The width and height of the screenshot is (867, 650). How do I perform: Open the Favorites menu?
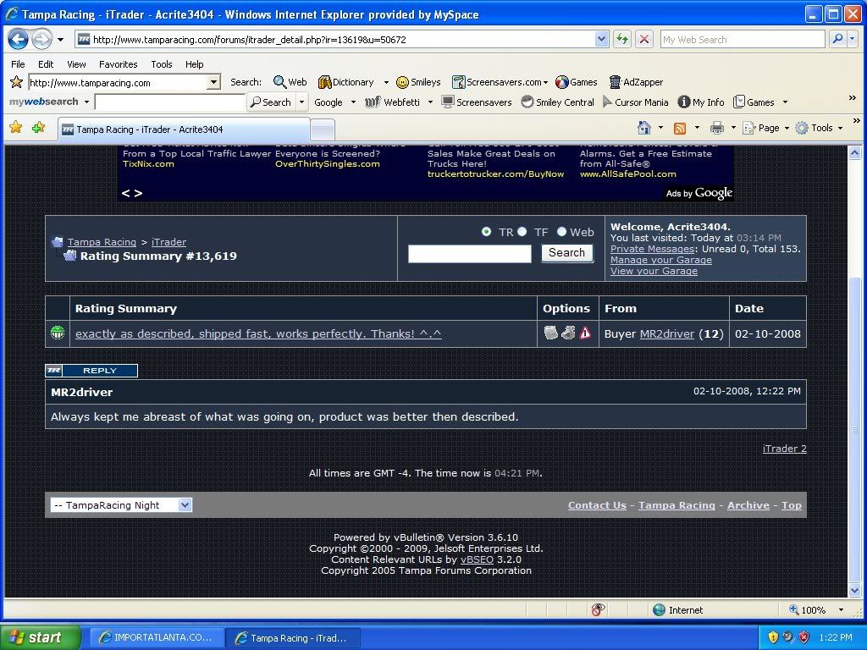[x=118, y=64]
